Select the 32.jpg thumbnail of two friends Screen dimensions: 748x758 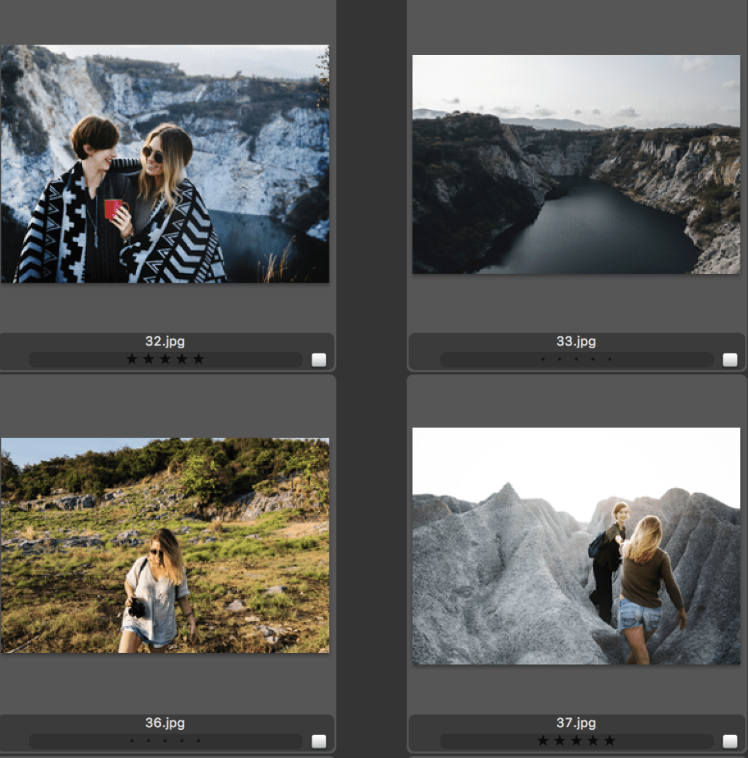[x=165, y=163]
